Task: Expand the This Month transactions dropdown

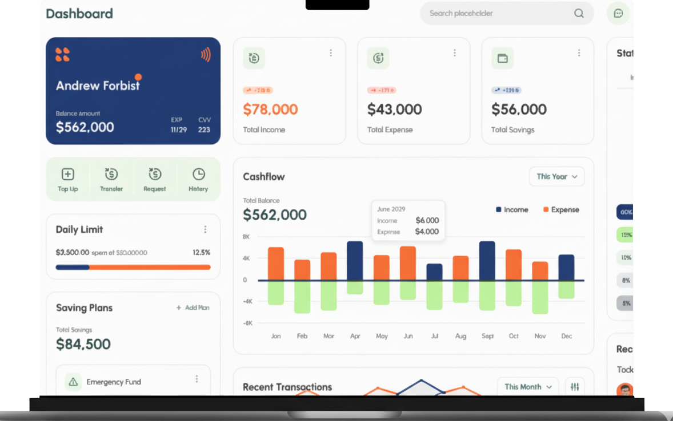Action: tap(528, 387)
